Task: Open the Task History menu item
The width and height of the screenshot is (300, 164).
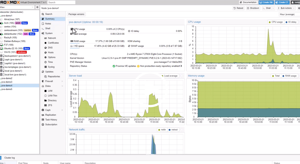Action: (53, 120)
